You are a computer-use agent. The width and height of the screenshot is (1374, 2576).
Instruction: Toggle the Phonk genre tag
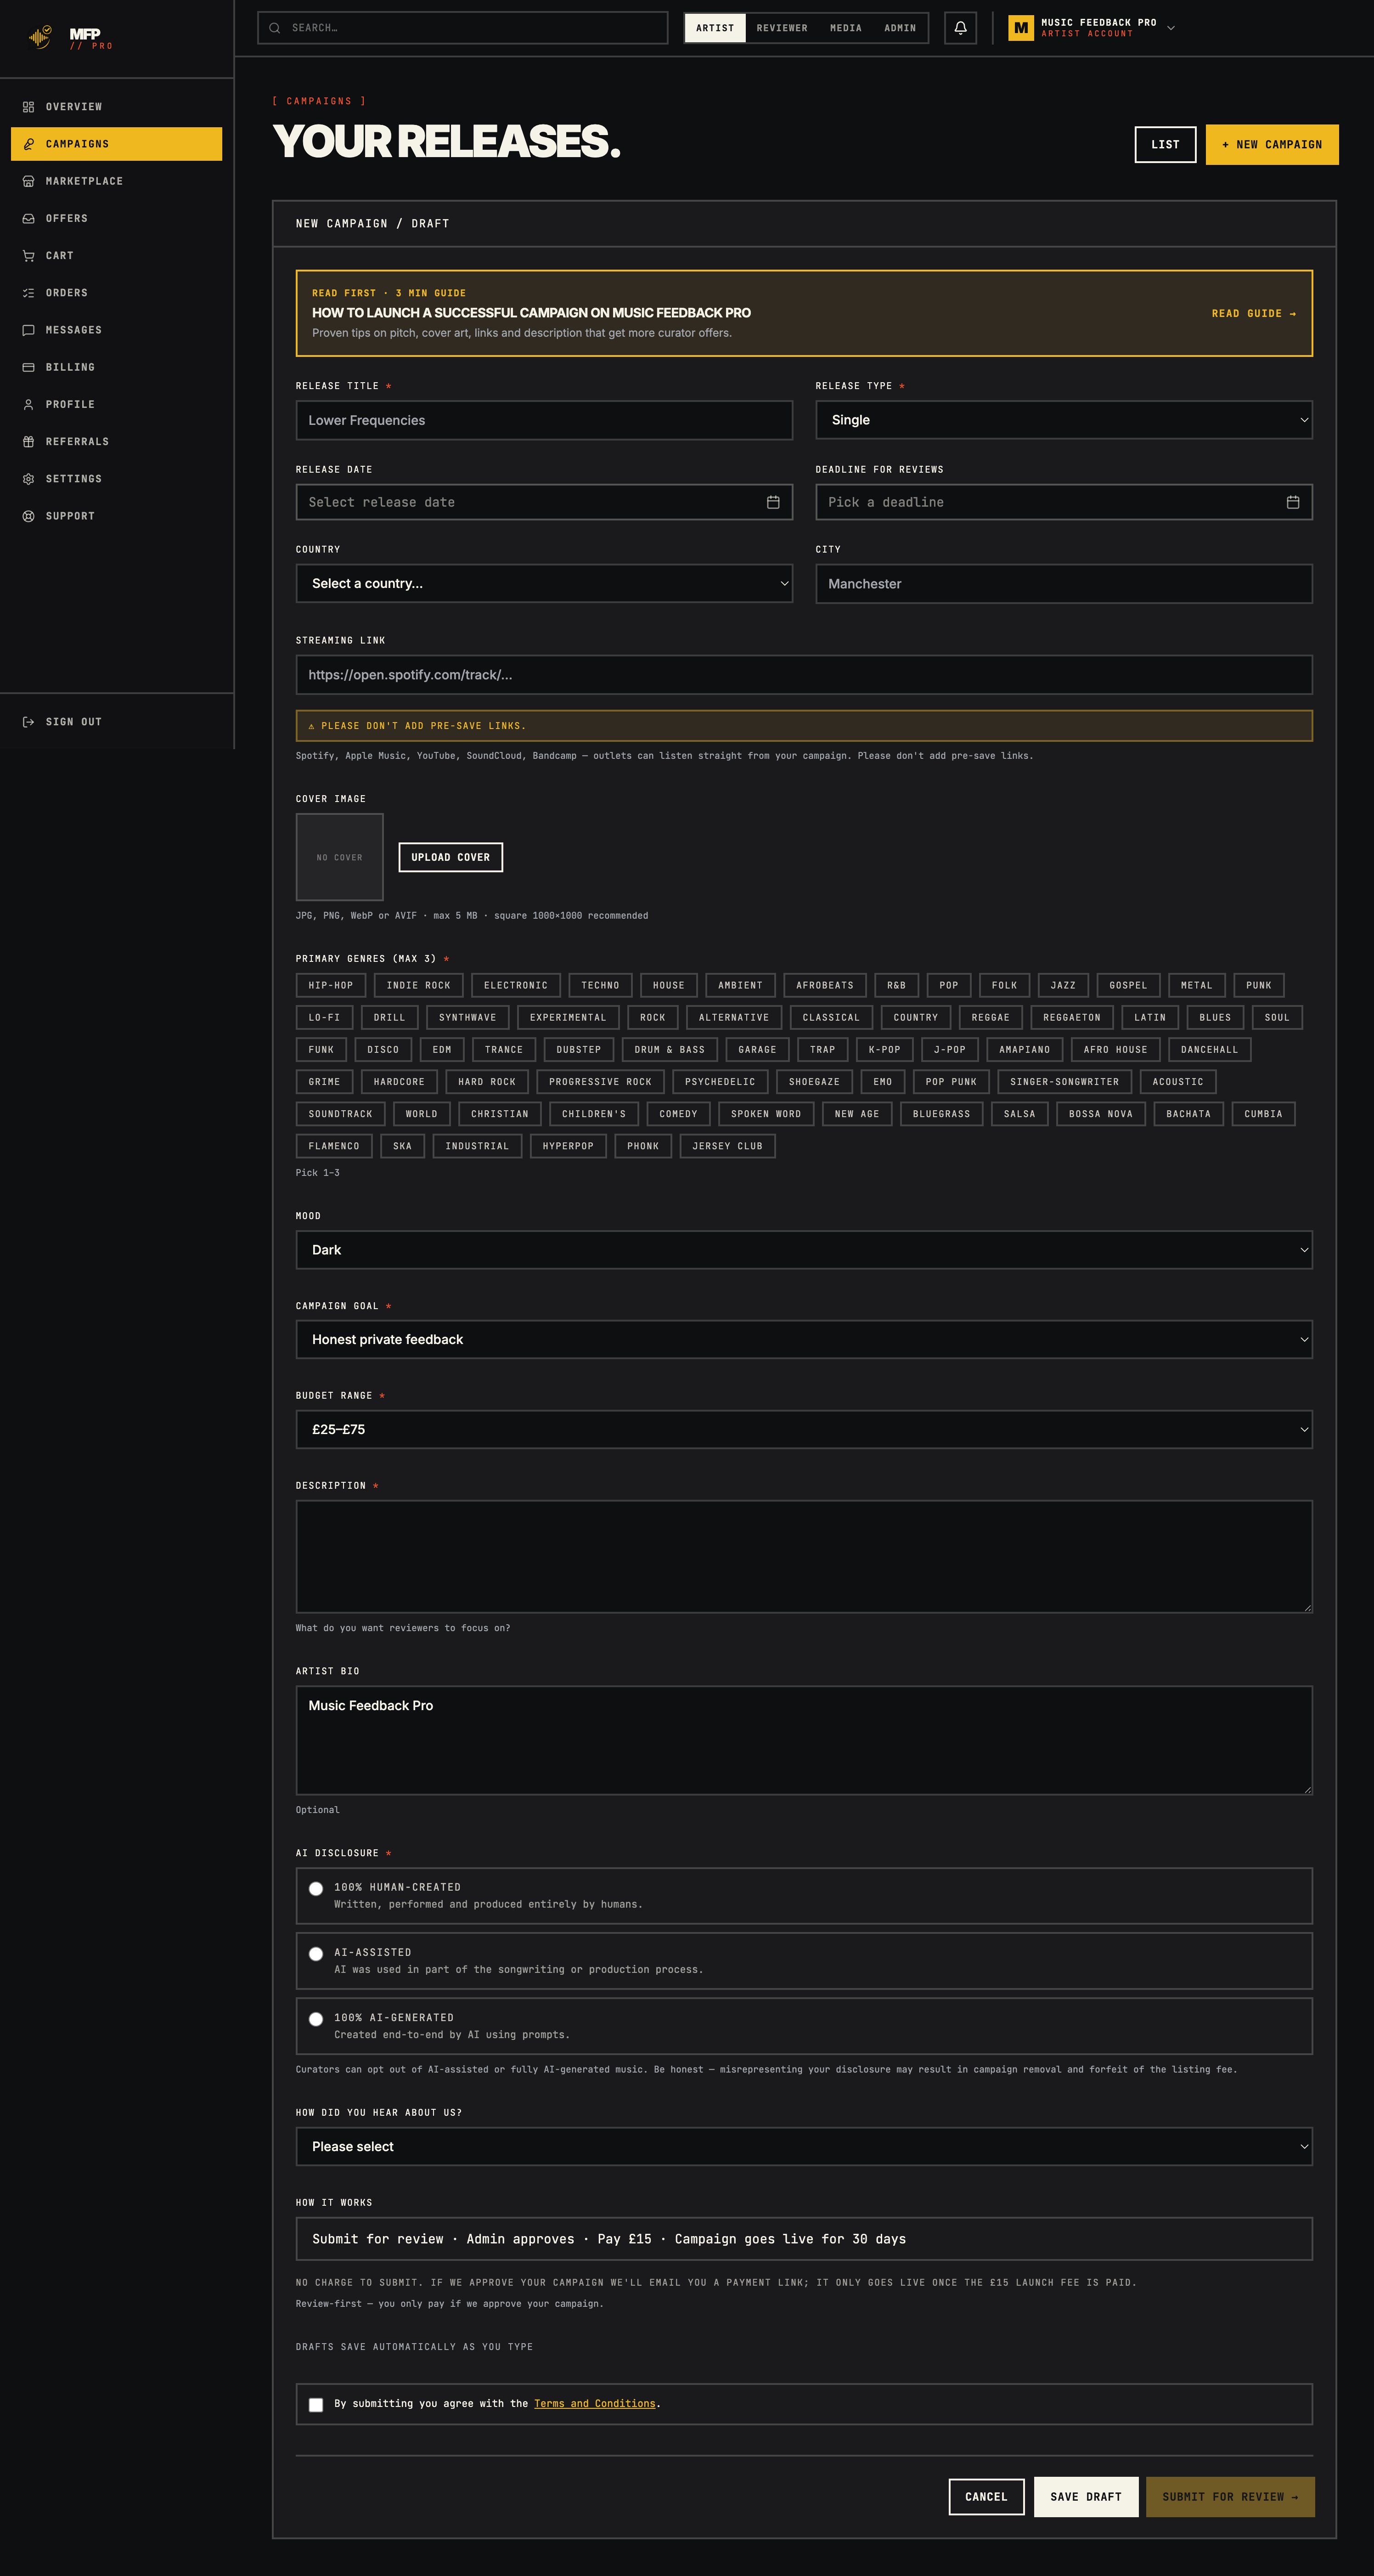pyautogui.click(x=643, y=1146)
